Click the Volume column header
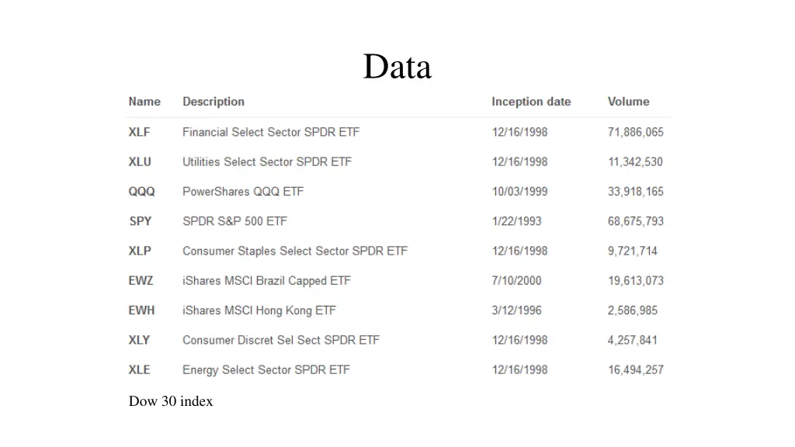This screenshot has height=447, width=795. pyautogui.click(x=628, y=102)
